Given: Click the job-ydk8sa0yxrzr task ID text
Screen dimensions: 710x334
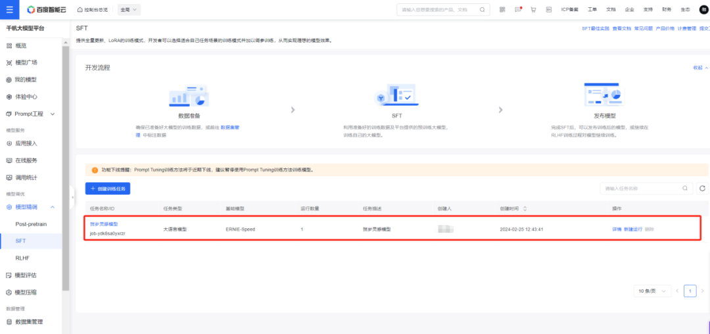Looking at the screenshot, I should (x=108, y=233).
